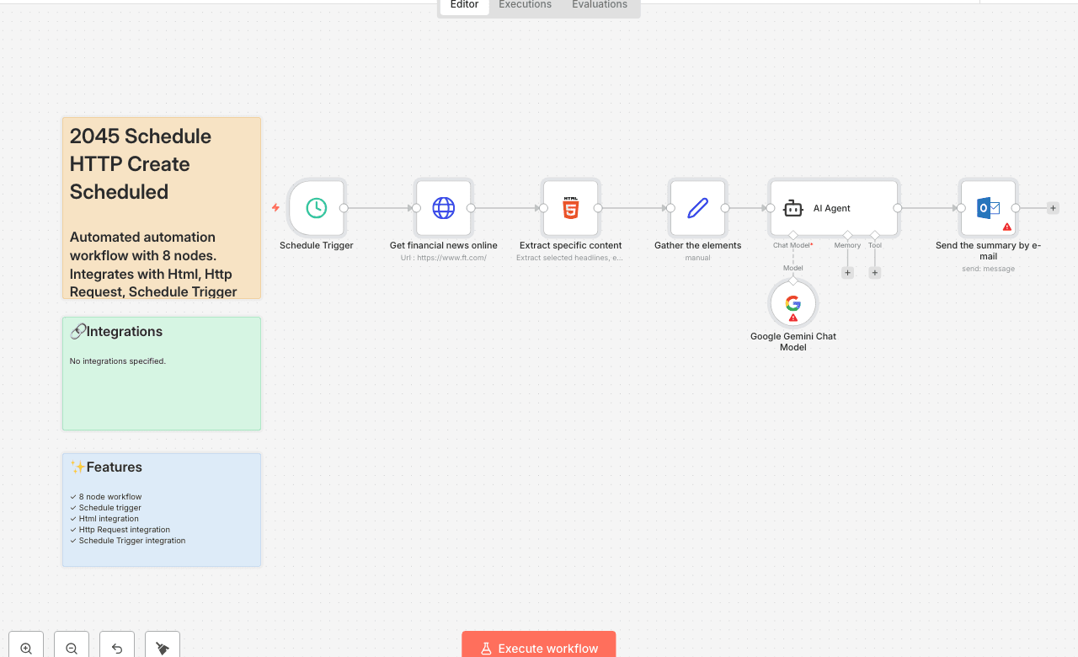
Task: Select the Schedule Trigger clock icon
Action: pos(316,207)
